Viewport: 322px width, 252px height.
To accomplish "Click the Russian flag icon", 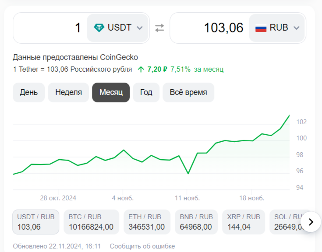I will (261, 28).
